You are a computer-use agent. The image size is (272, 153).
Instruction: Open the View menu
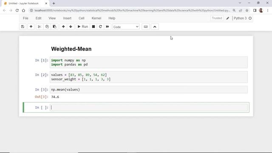(52, 18)
